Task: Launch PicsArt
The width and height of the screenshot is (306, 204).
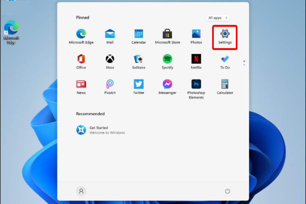Action: (110, 87)
